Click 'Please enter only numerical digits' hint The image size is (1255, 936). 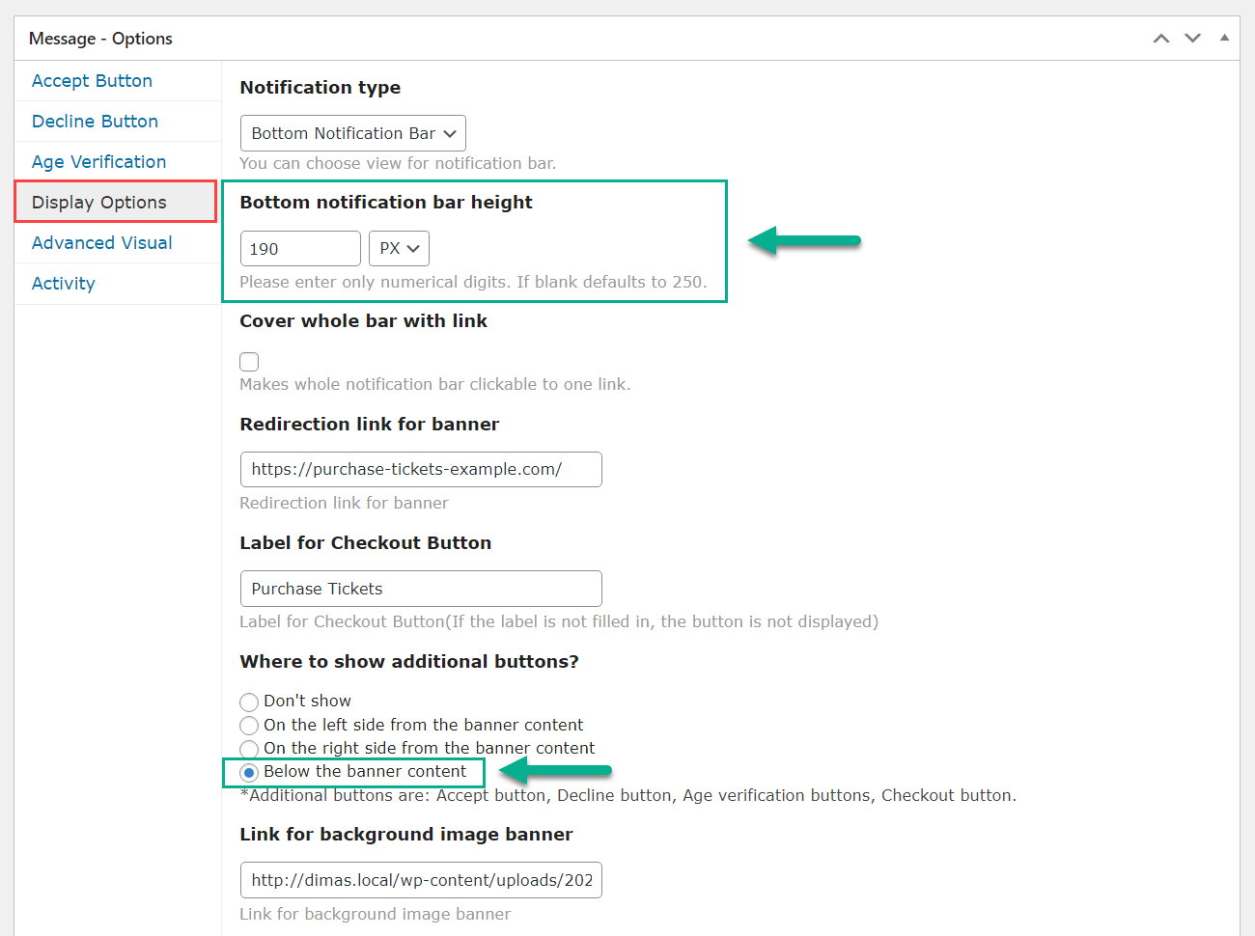pos(473,282)
